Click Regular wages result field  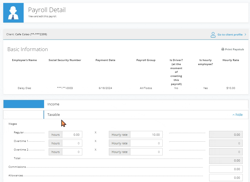tap(226, 135)
